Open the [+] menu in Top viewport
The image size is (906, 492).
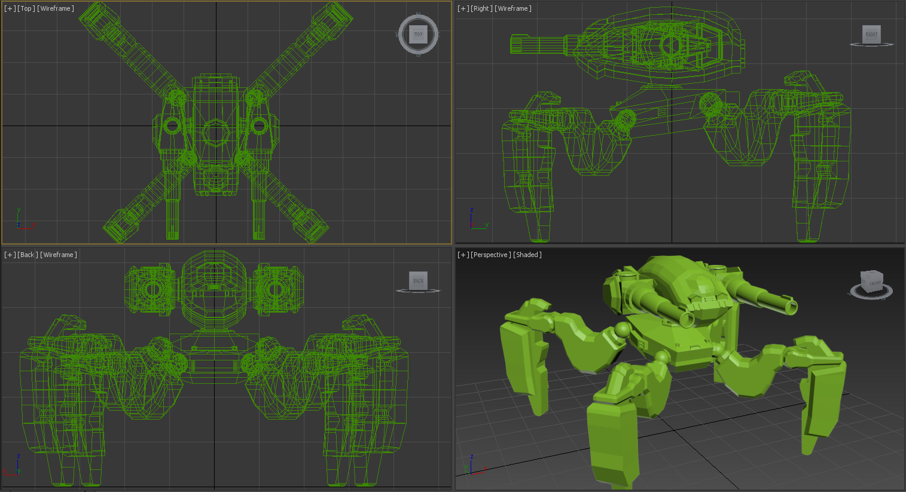10,8
